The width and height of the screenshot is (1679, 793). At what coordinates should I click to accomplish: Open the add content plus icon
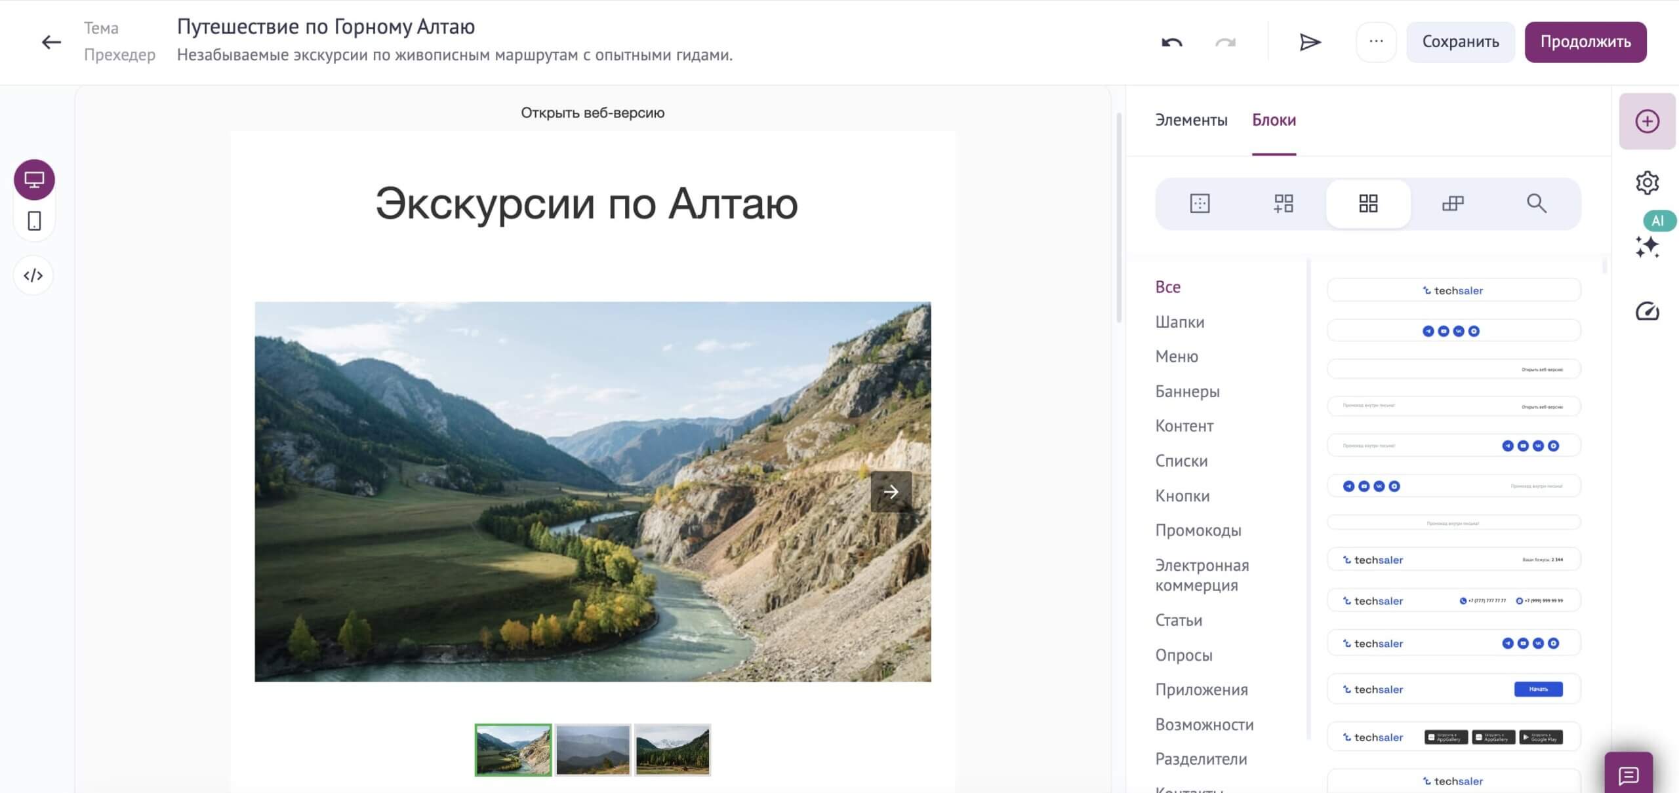tap(1647, 121)
